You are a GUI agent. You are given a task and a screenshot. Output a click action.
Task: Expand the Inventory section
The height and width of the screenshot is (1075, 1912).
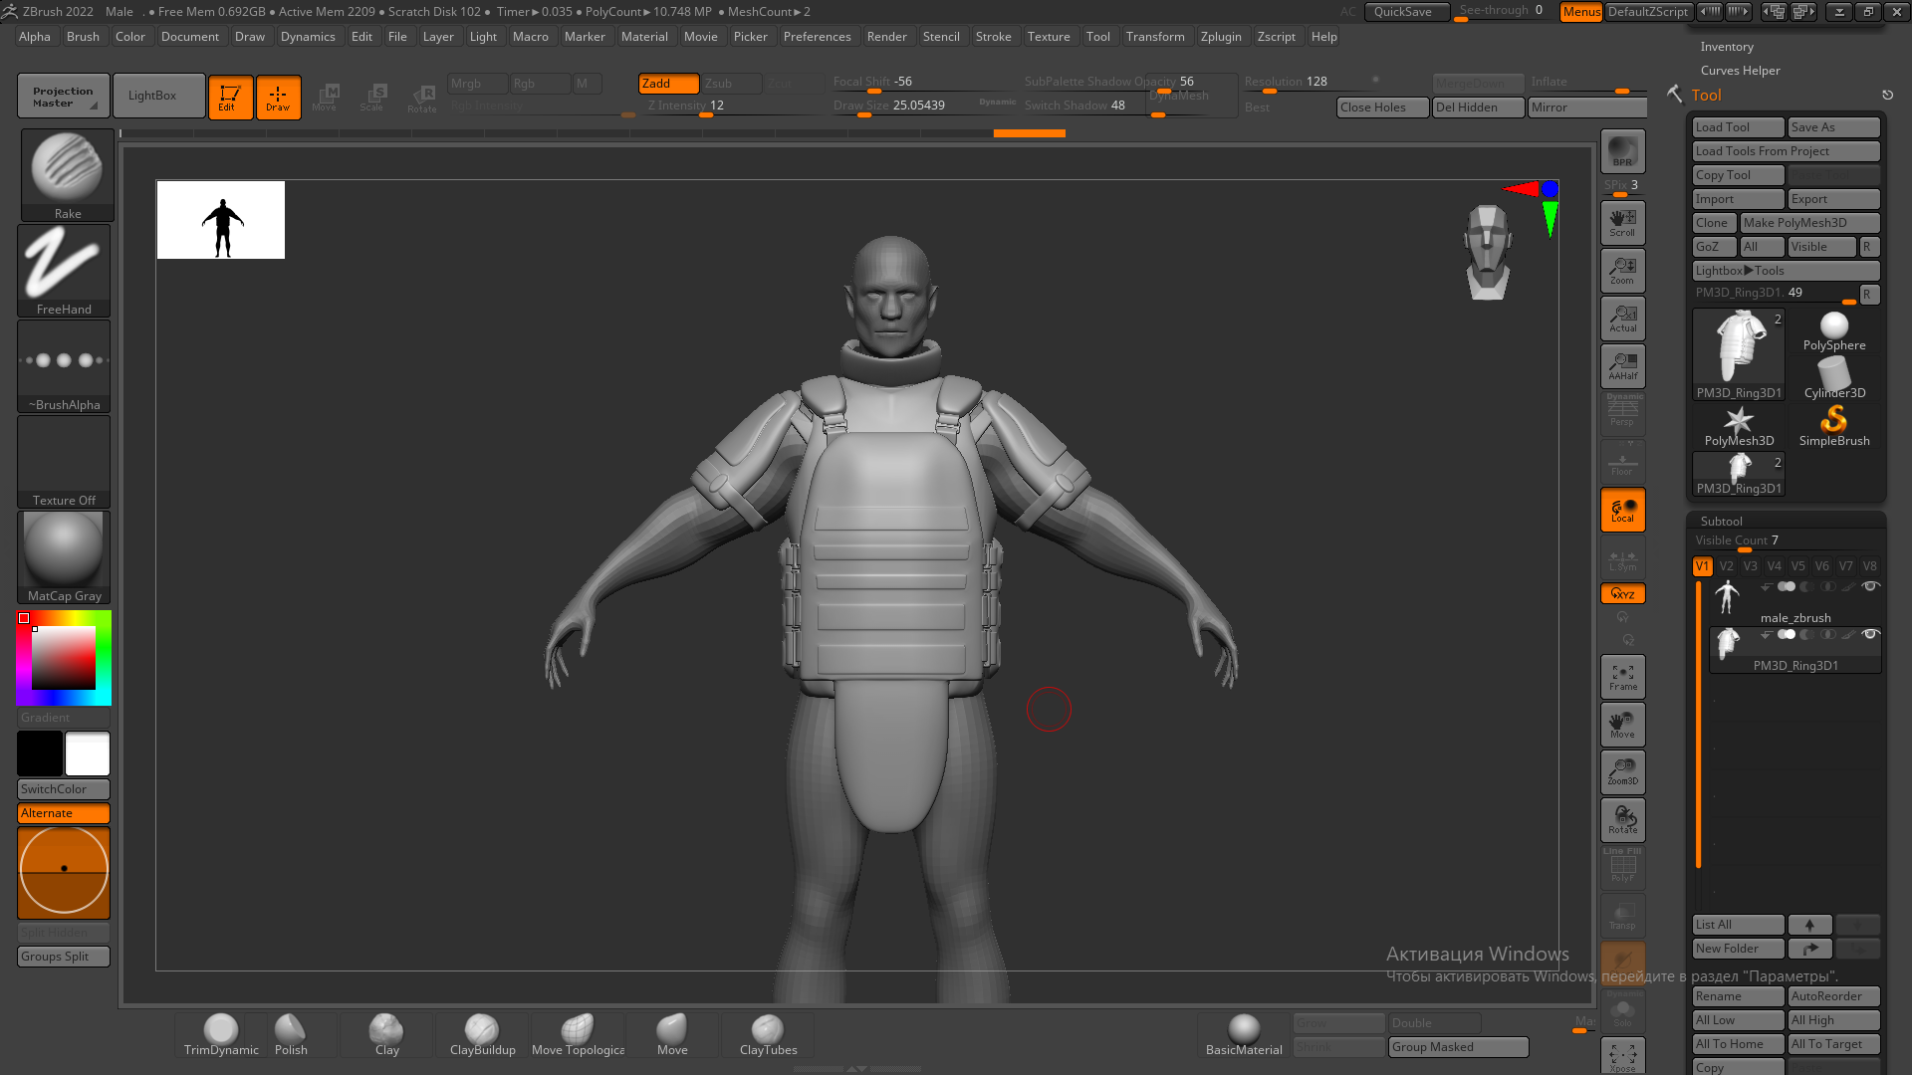1726,47
